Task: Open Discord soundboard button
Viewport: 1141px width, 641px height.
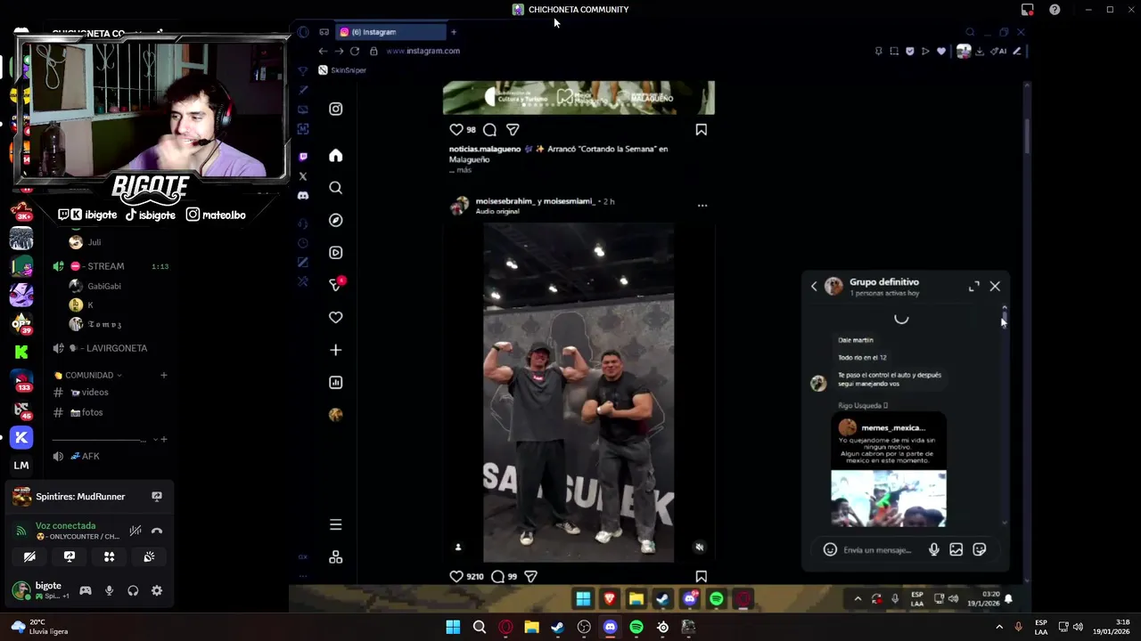Action: tap(149, 556)
